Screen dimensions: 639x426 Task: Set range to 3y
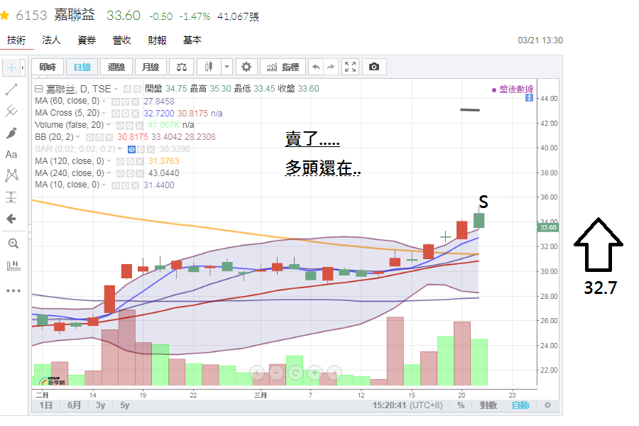[101, 405]
